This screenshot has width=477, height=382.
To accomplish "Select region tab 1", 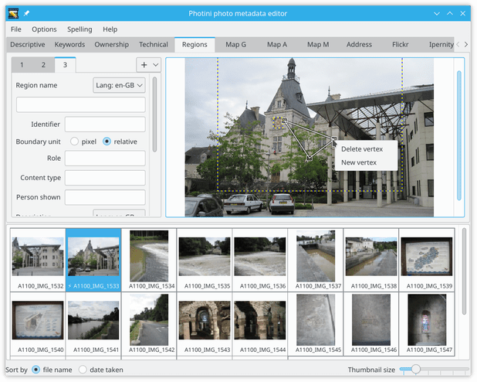I will tap(22, 65).
